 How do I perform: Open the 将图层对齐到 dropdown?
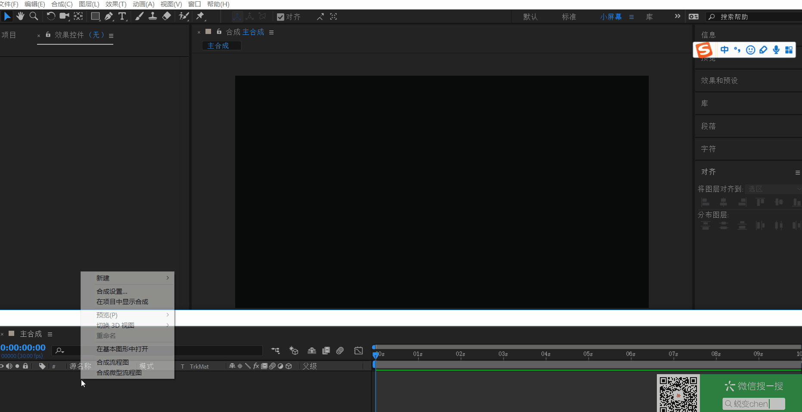774,189
